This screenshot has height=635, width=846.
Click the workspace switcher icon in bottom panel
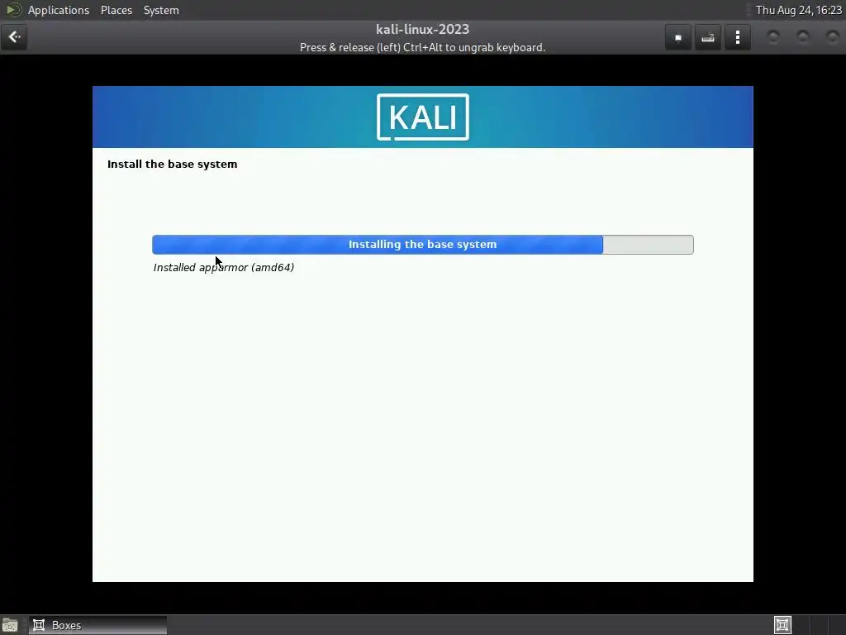pos(782,625)
